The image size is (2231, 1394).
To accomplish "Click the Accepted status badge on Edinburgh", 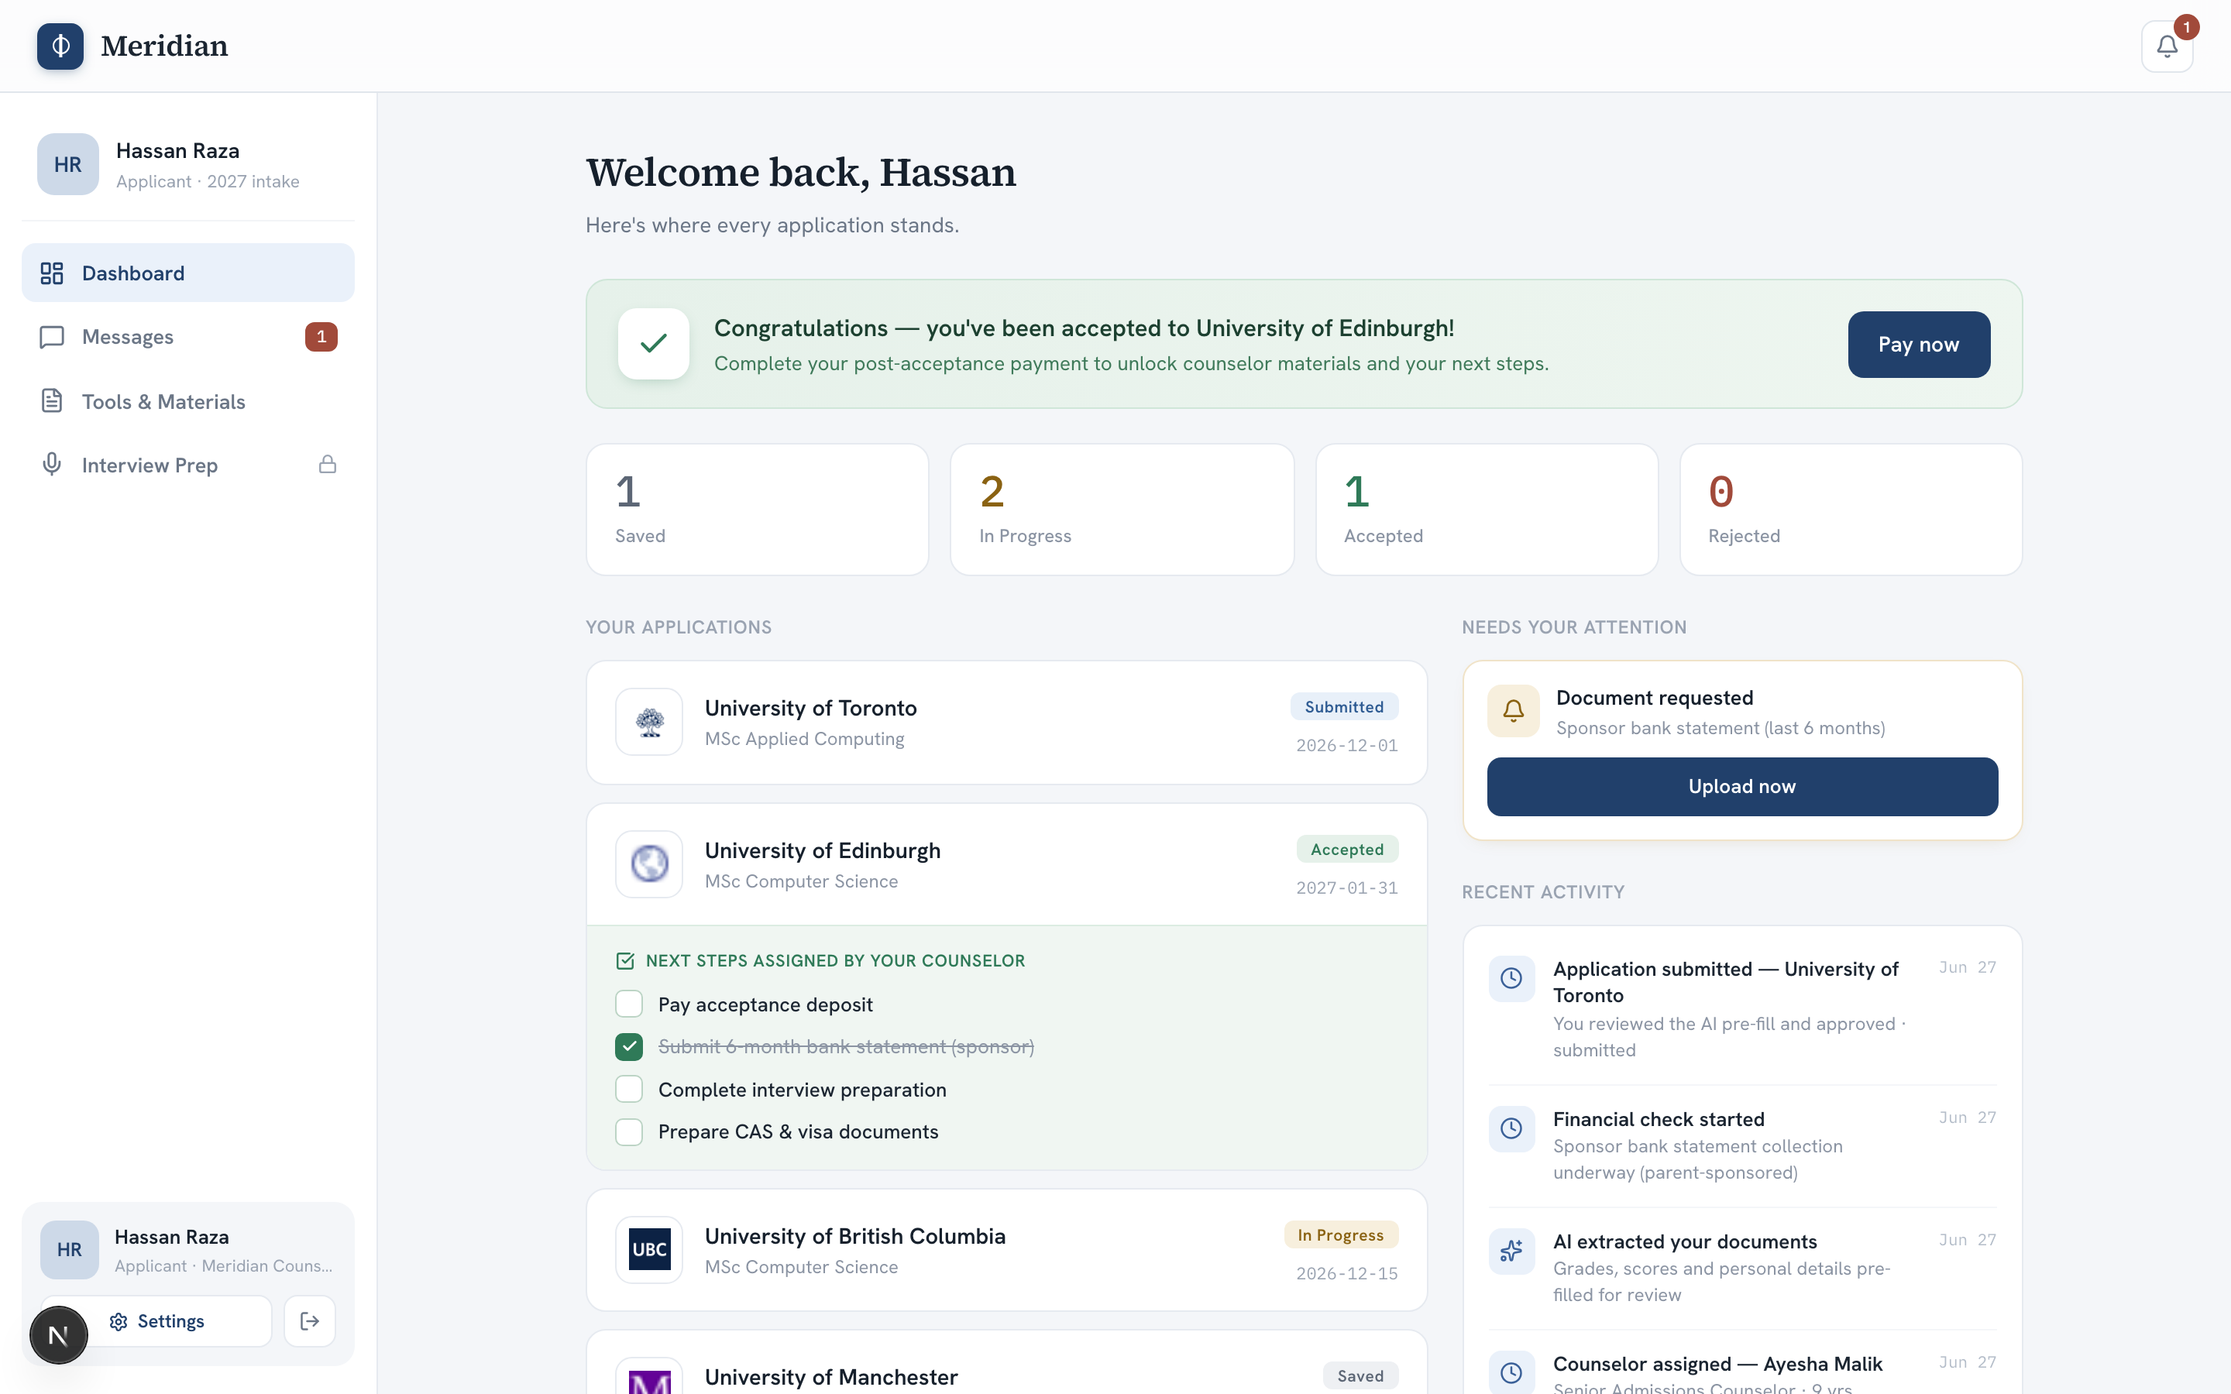I will click(x=1347, y=849).
